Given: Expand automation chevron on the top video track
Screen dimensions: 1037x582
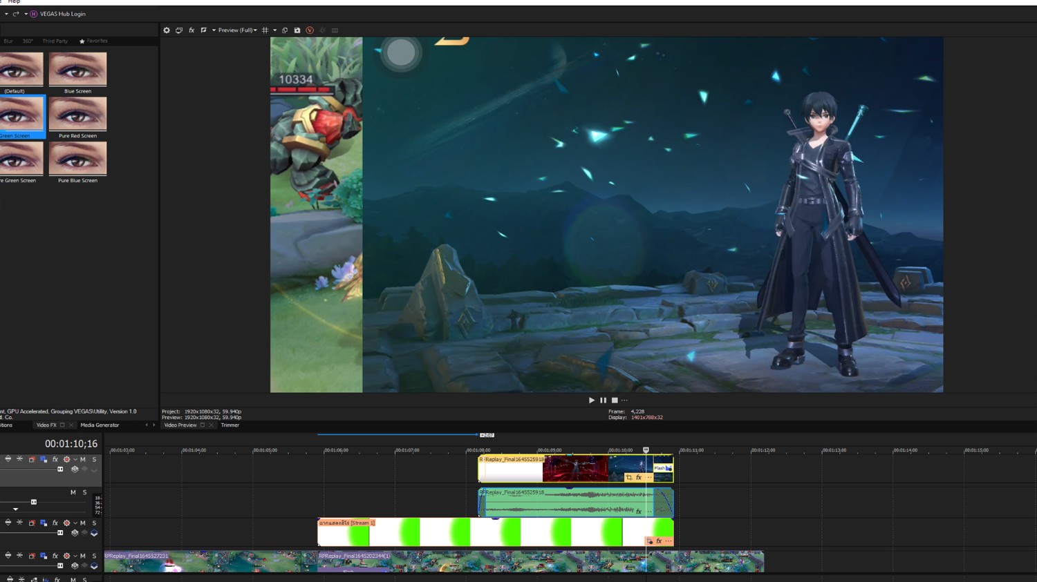Looking at the screenshot, I should pos(75,459).
